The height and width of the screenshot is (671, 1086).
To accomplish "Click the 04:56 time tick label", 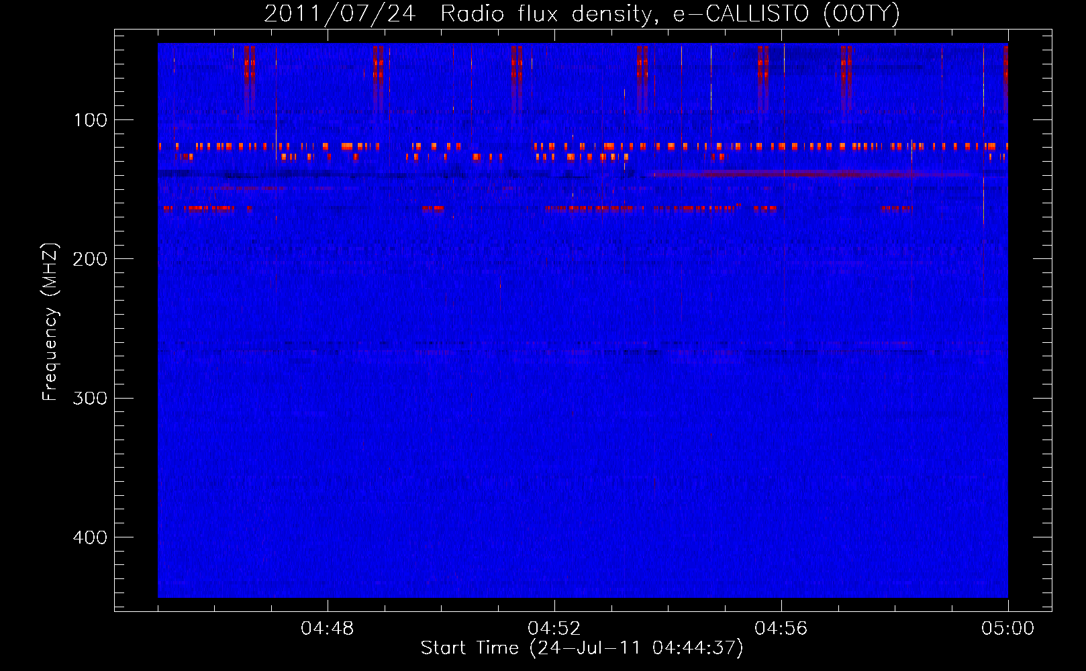I will [781, 629].
